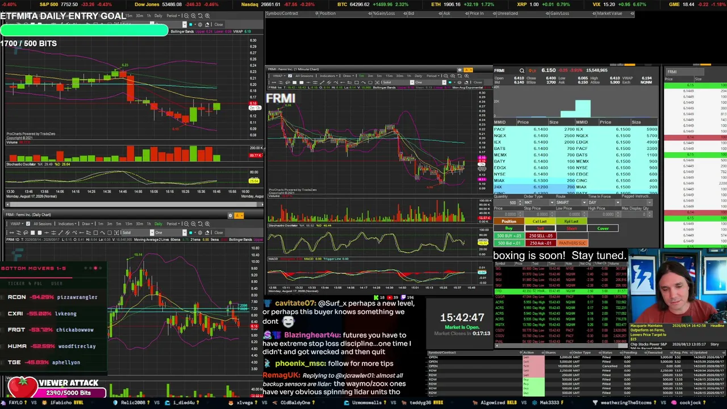Toggle All Sessions checkbox in 1 Minute Chart
The height and width of the screenshot is (409, 727).
coord(290,76)
